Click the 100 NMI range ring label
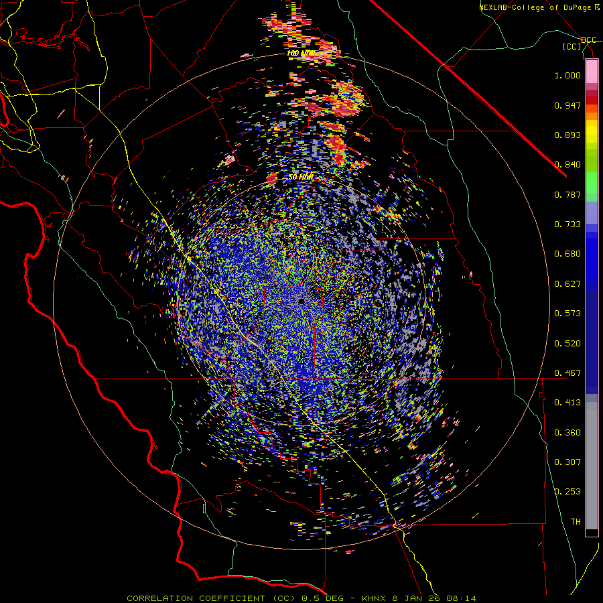The image size is (603, 603). point(301,53)
